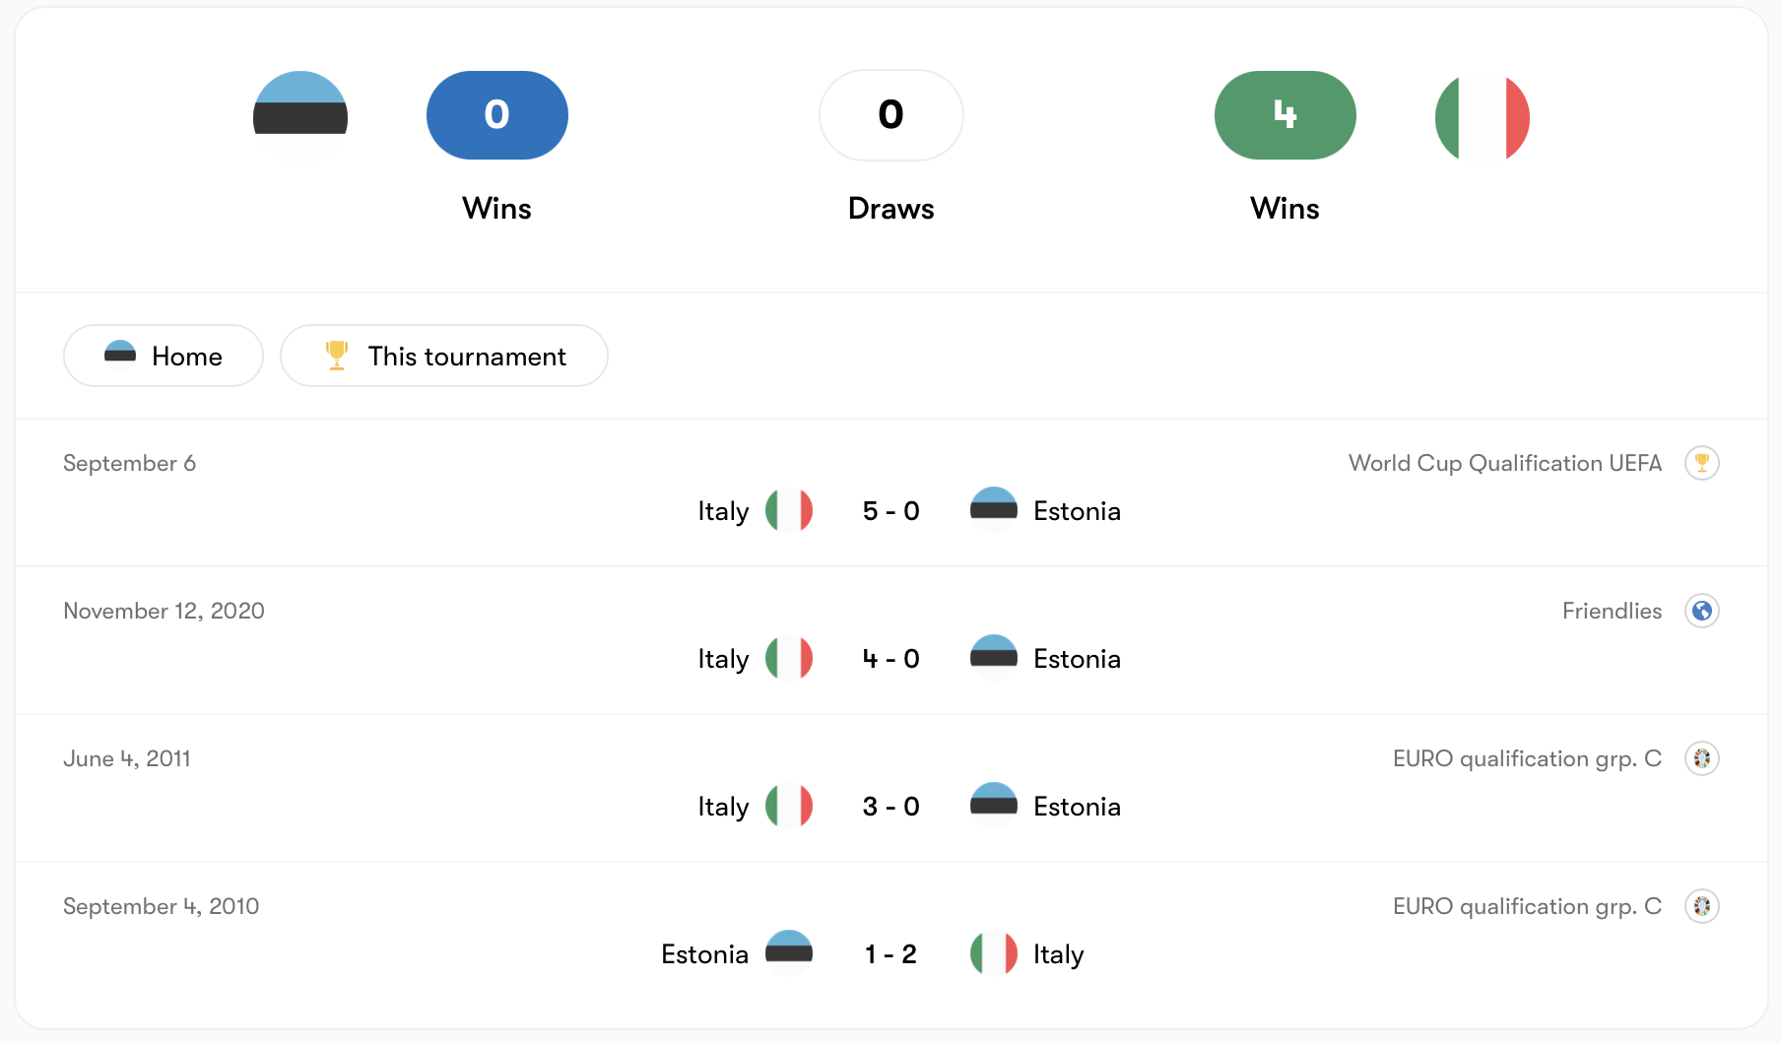The height and width of the screenshot is (1044, 1781).
Task: Click Estonia flag in the 1 - 2 match
Action: [x=789, y=953]
